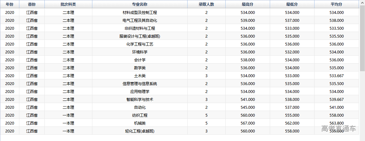Click the 信息管理与信息系统 major name

[x=140, y=84]
